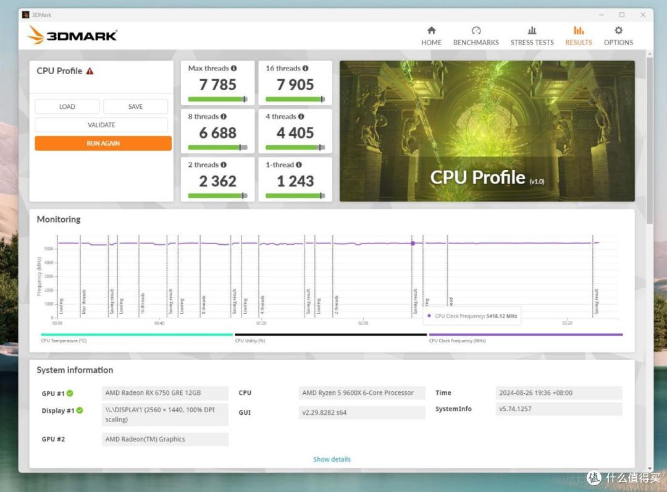Click the 16 threads info icon
Viewport: 667px width, 492px height.
pos(306,68)
